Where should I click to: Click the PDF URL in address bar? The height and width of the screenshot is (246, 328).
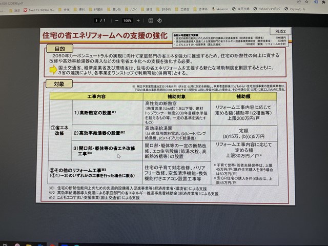click(x=20, y=3)
